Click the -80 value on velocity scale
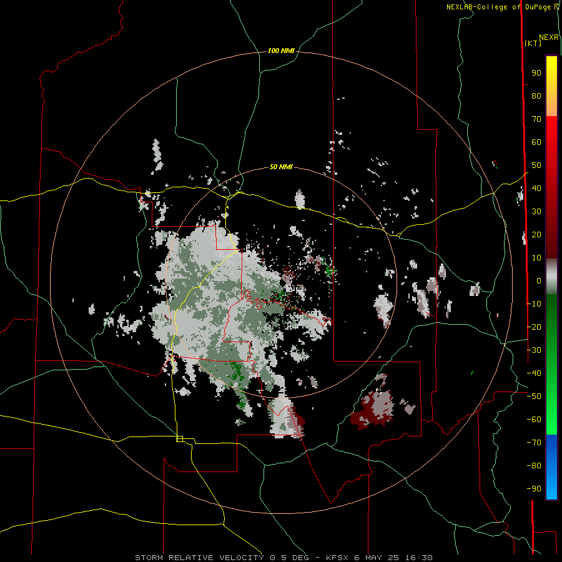The width and height of the screenshot is (562, 562). point(534,466)
